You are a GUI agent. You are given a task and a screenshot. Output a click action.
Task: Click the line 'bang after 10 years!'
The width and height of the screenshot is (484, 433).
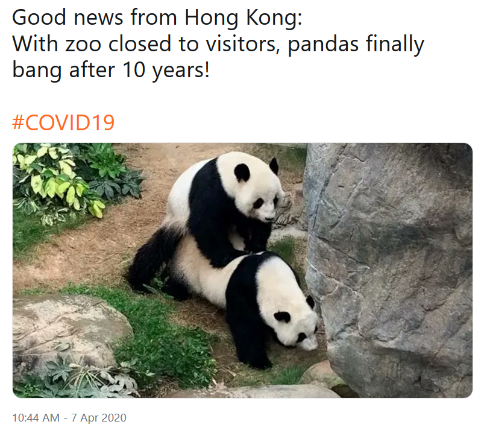coord(111,70)
